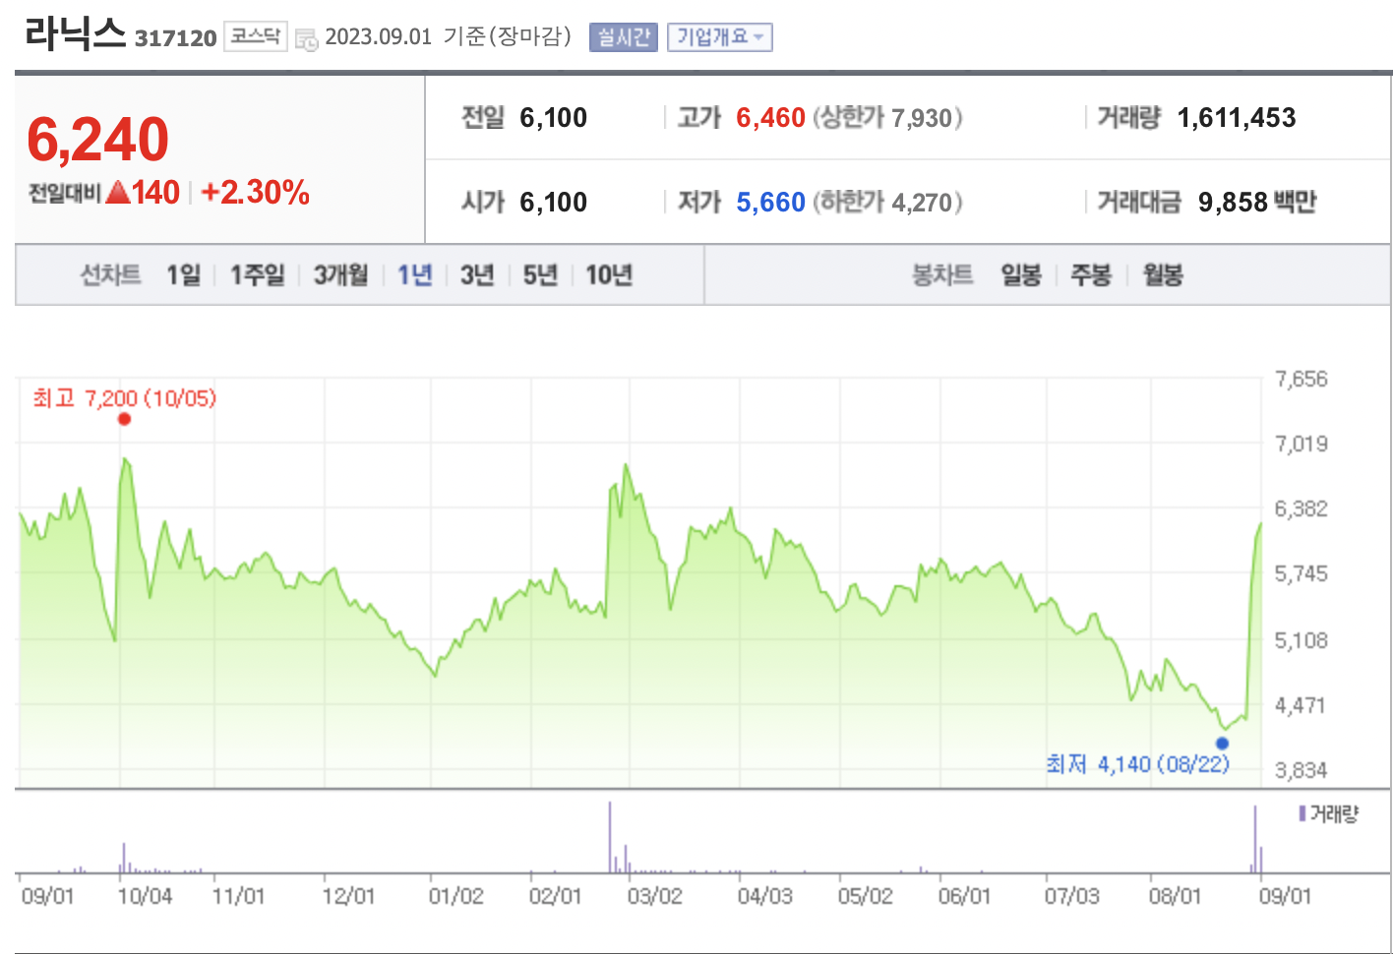Click the 거래대금 value 9,858 백만
Image resolution: width=1393 pixels, height=954 pixels.
(1257, 203)
